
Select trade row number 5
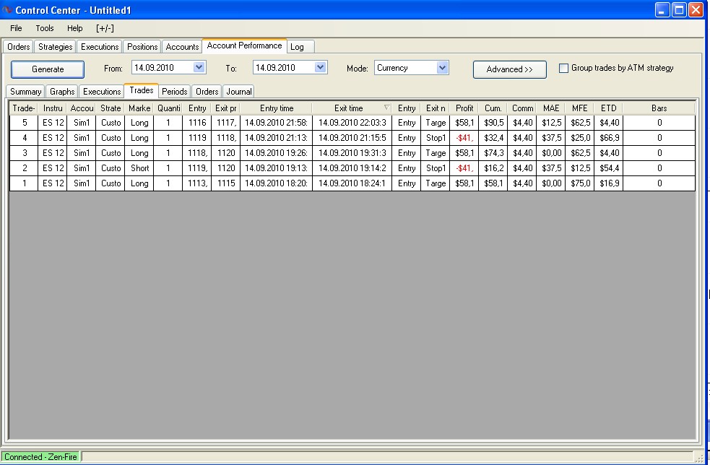click(x=25, y=123)
